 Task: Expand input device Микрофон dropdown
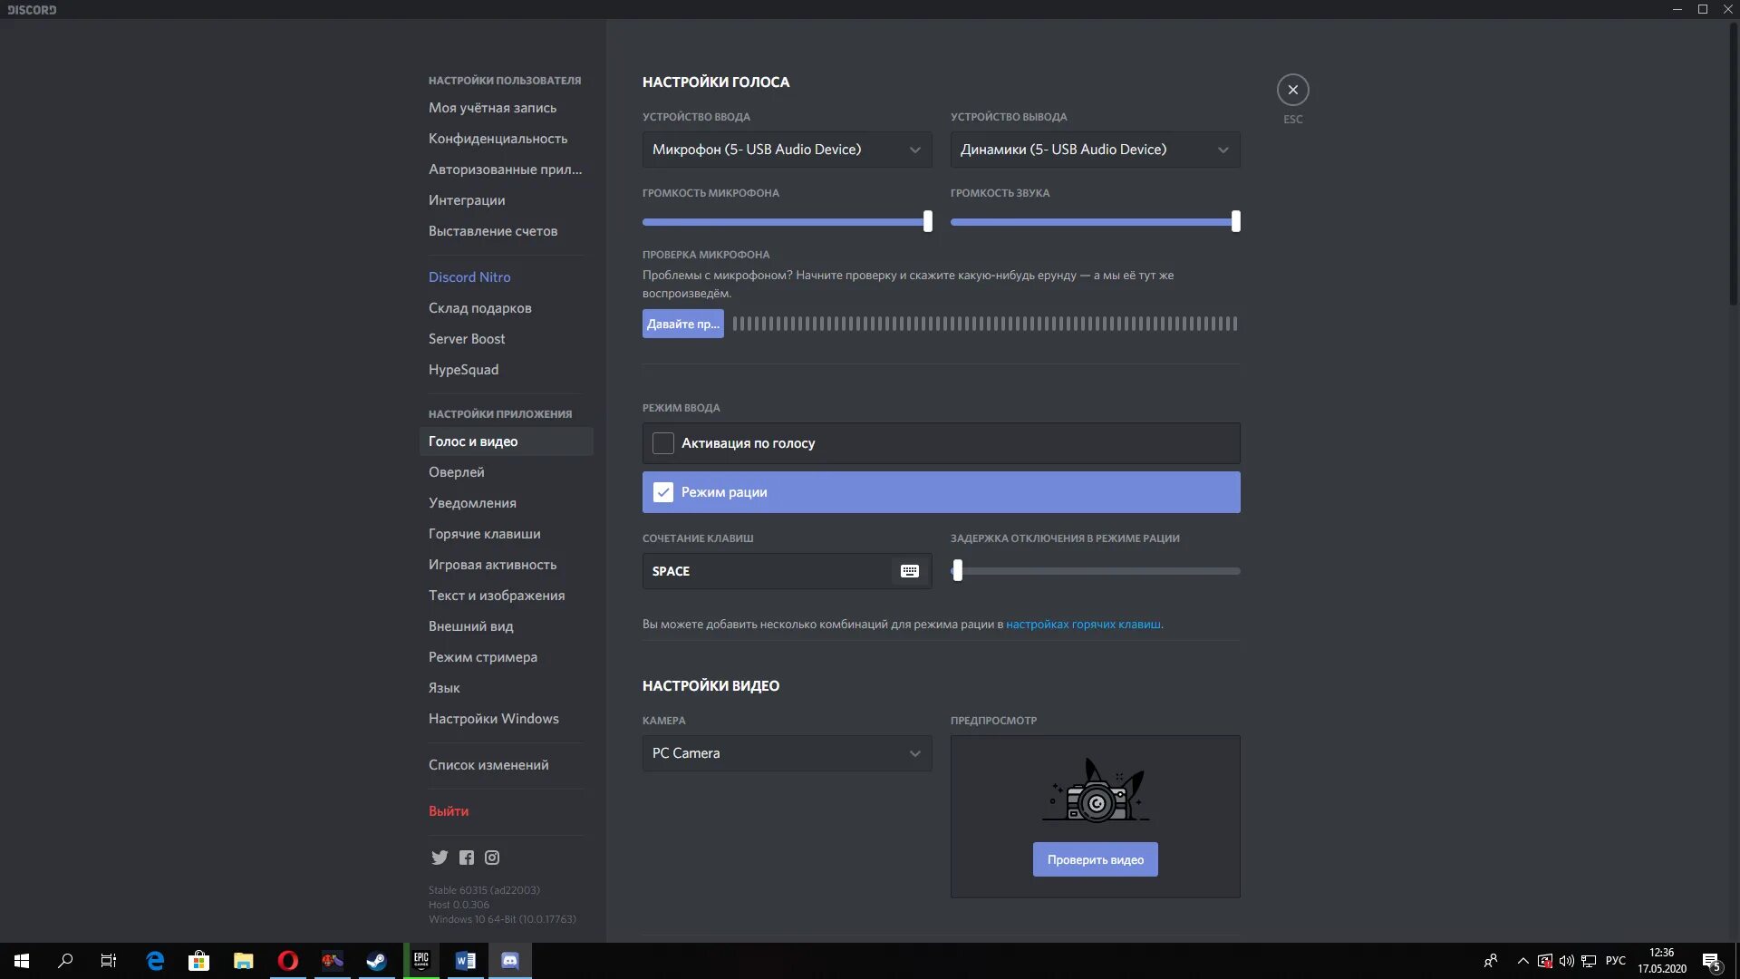787,150
